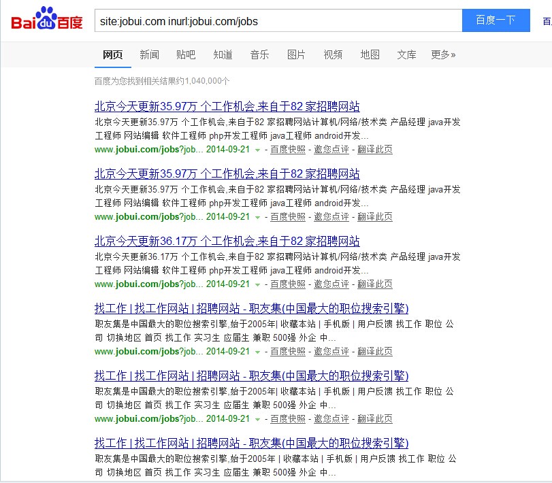Open the 视频 tab
This screenshot has height=483, width=552.
[x=333, y=54]
